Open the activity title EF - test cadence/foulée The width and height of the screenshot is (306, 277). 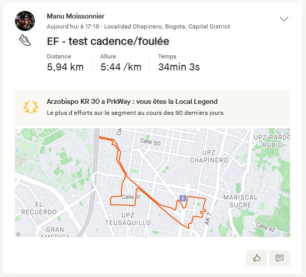108,41
